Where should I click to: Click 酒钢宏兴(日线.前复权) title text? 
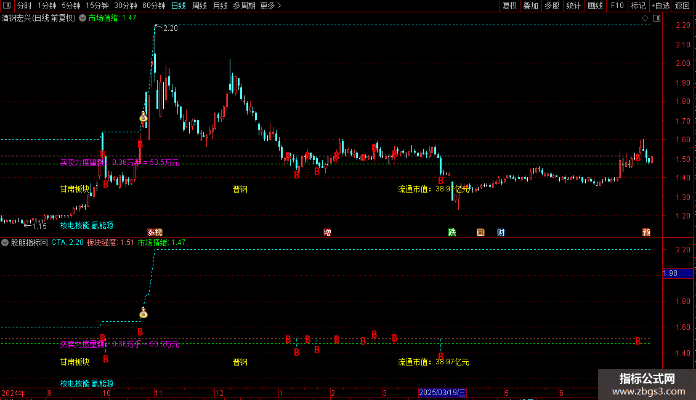pos(39,18)
